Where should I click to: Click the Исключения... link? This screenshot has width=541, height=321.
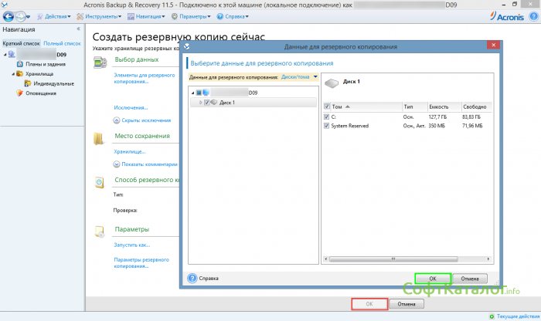point(131,108)
